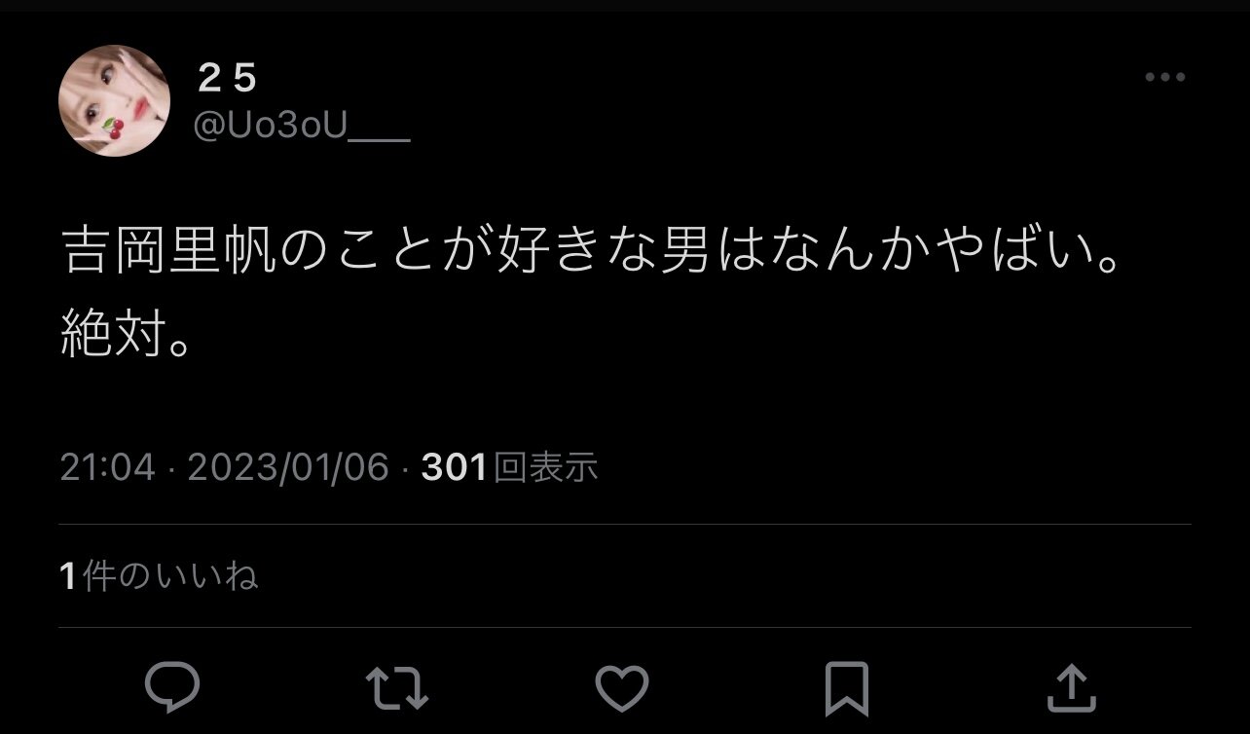
Task: Click the reply speech bubble icon
Action: [172, 688]
